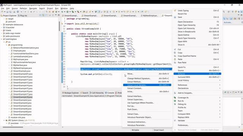
Task: Choose Inline from Refactor submenu
Action: (x=147, y=91)
